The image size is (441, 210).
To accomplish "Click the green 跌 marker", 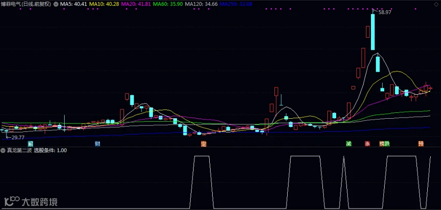I will click(x=387, y=144).
